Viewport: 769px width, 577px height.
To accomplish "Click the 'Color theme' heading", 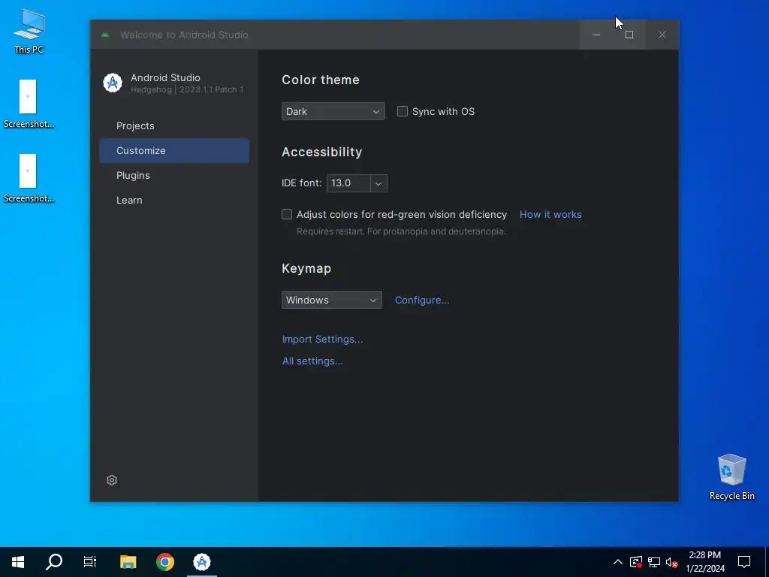I will pyautogui.click(x=320, y=80).
